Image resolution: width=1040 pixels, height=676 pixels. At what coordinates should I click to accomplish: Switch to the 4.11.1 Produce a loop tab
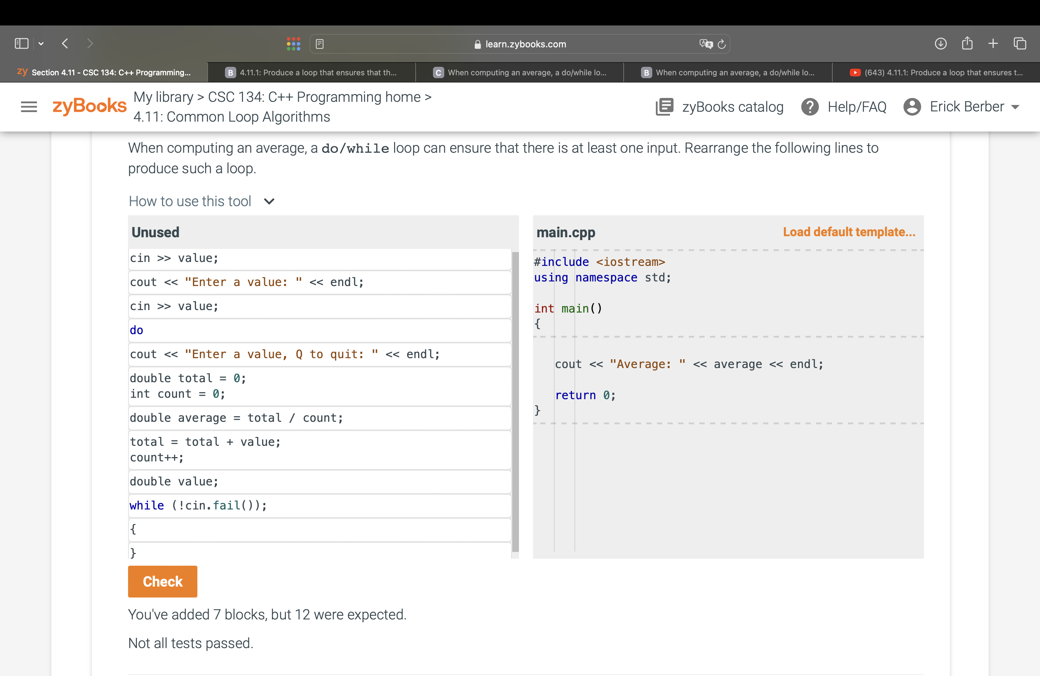(x=311, y=72)
